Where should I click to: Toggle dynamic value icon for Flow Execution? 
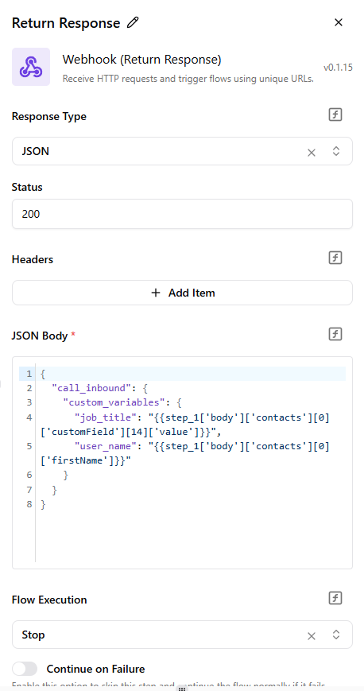(335, 599)
